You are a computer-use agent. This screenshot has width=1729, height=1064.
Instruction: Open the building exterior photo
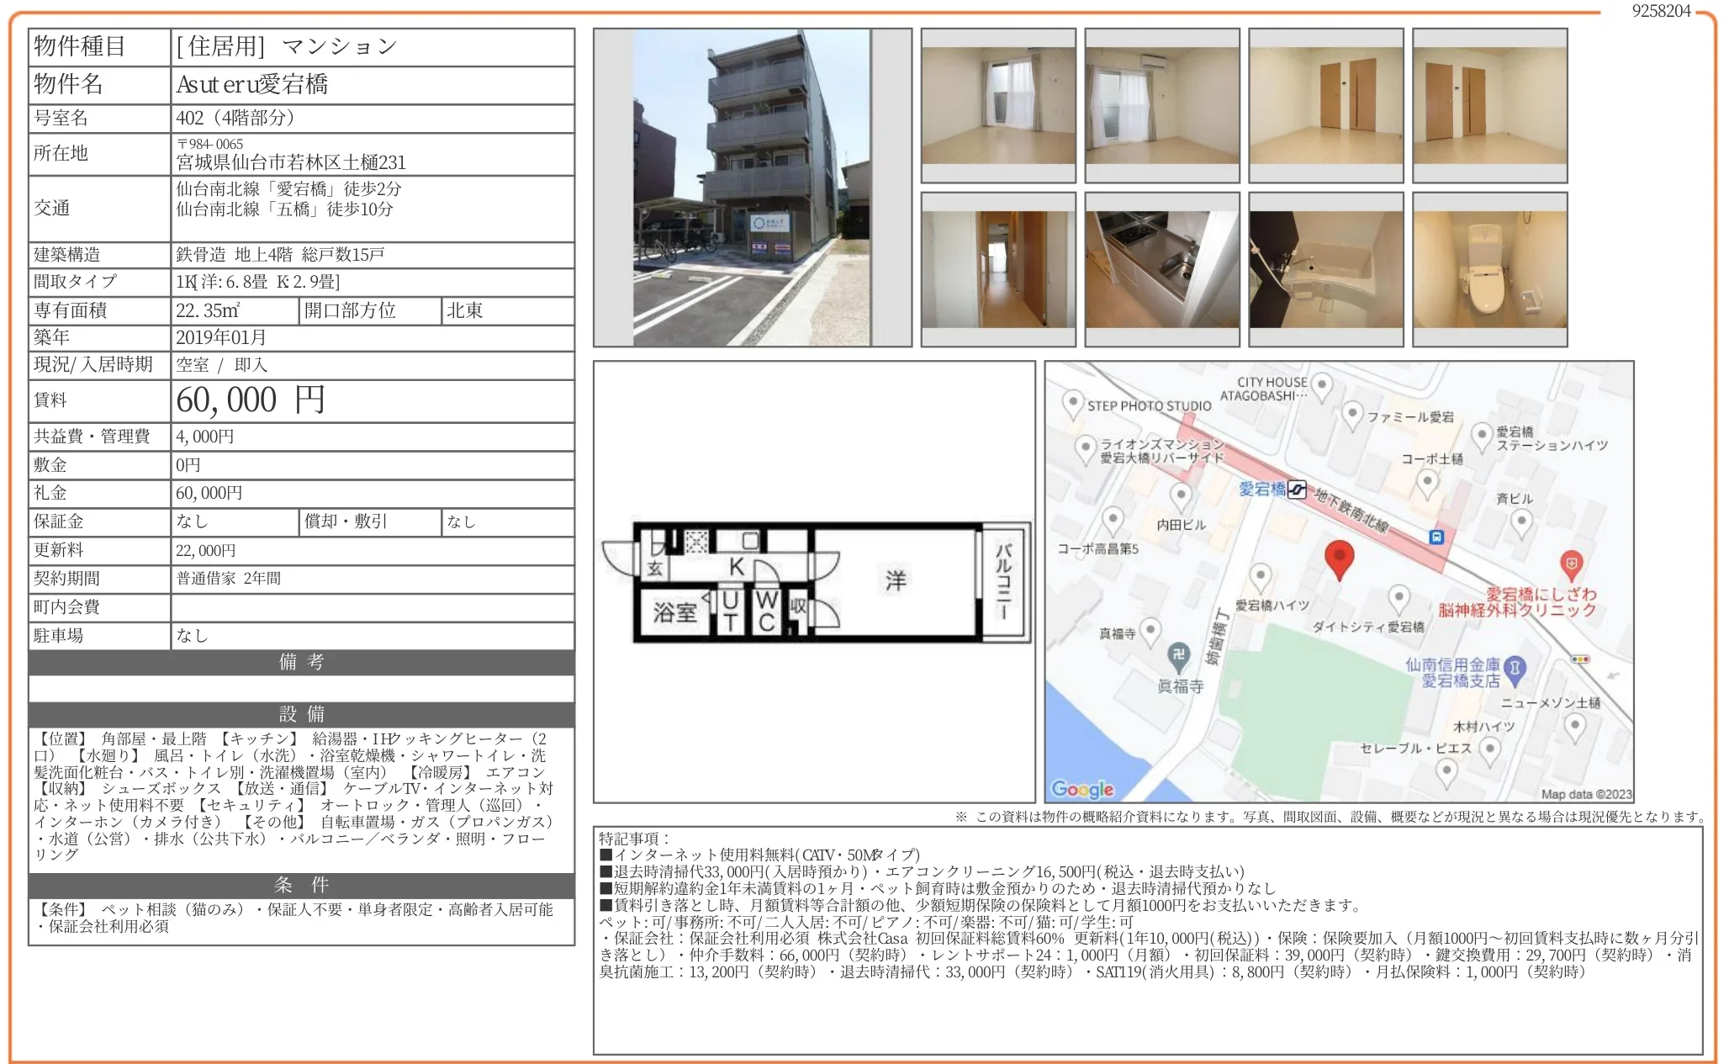pyautogui.click(x=752, y=188)
